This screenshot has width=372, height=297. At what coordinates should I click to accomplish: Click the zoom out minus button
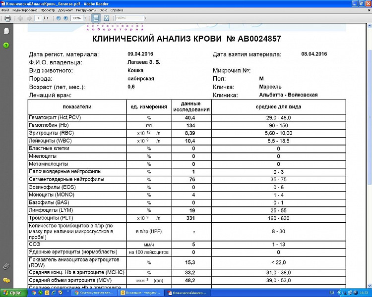59,18
